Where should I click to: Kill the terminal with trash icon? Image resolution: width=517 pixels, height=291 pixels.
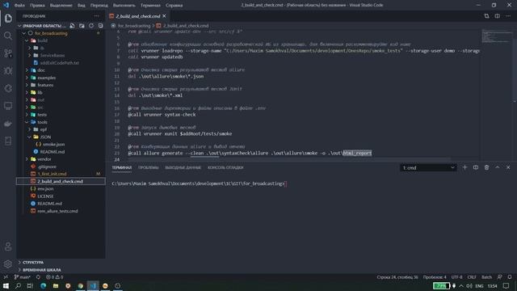(486, 167)
